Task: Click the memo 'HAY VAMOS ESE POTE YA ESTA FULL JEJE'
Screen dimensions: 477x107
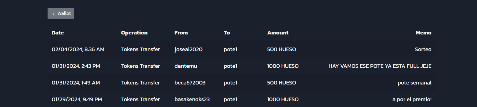Action: pos(380,66)
